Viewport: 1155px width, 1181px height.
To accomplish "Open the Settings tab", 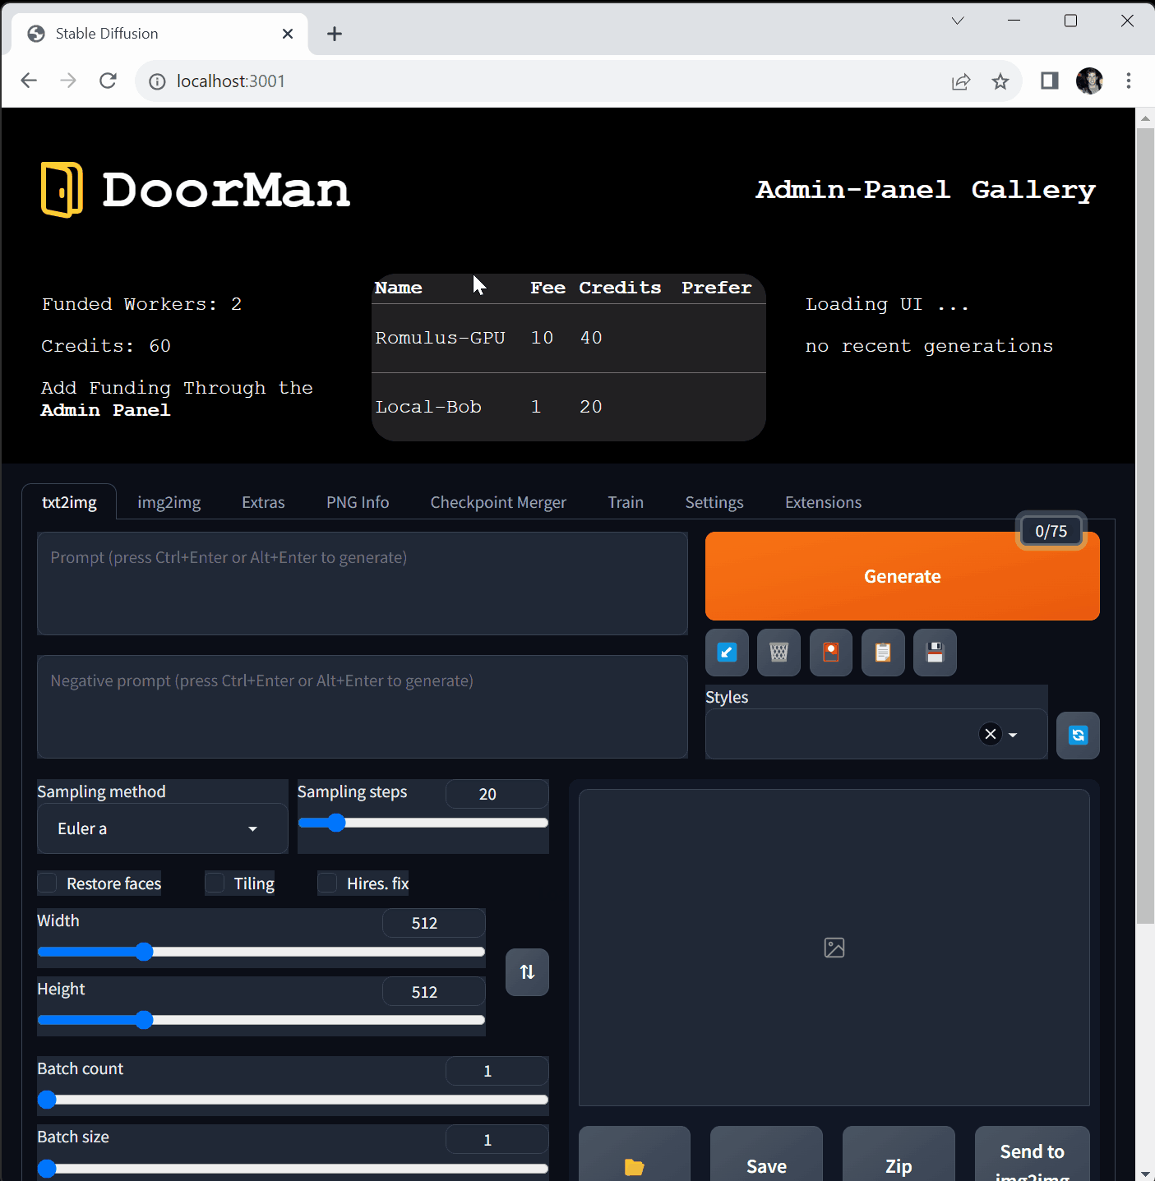I will click(714, 502).
